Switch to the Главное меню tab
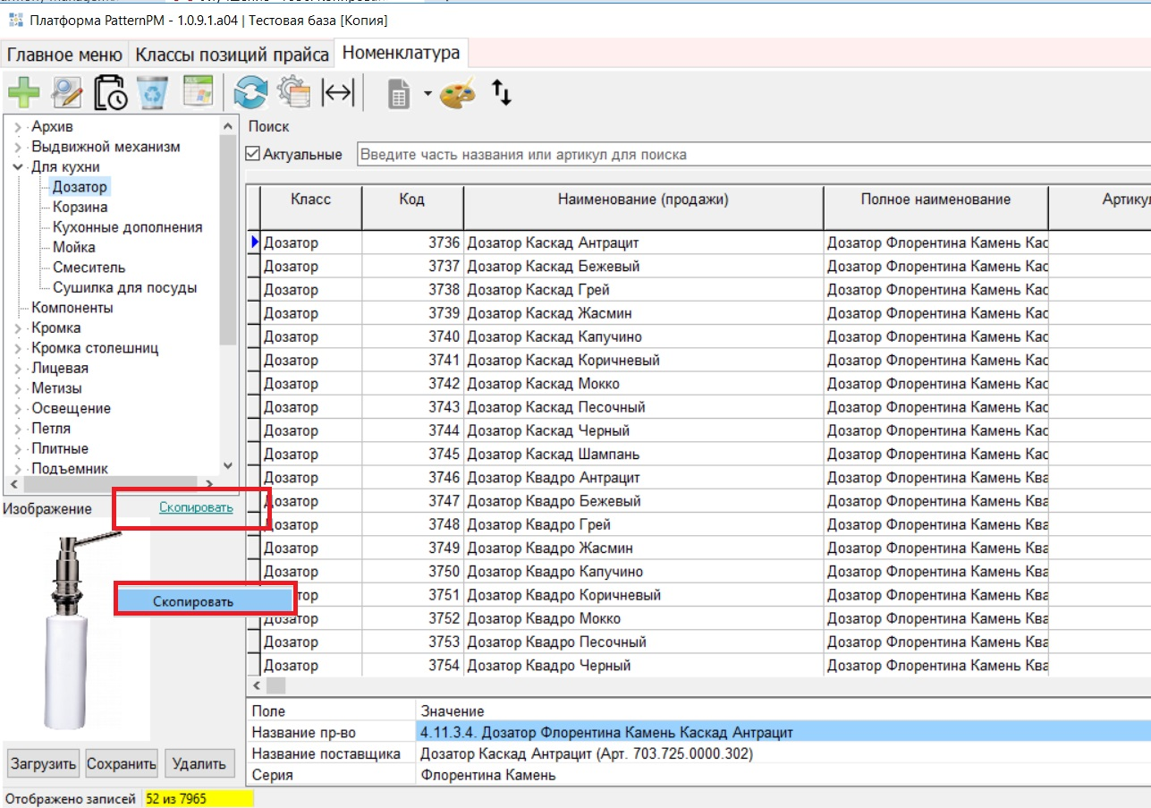This screenshot has width=1151, height=808. (64, 55)
